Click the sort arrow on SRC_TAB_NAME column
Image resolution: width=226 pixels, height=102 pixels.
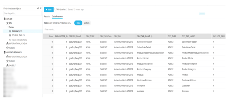pyautogui.click(x=152, y=36)
